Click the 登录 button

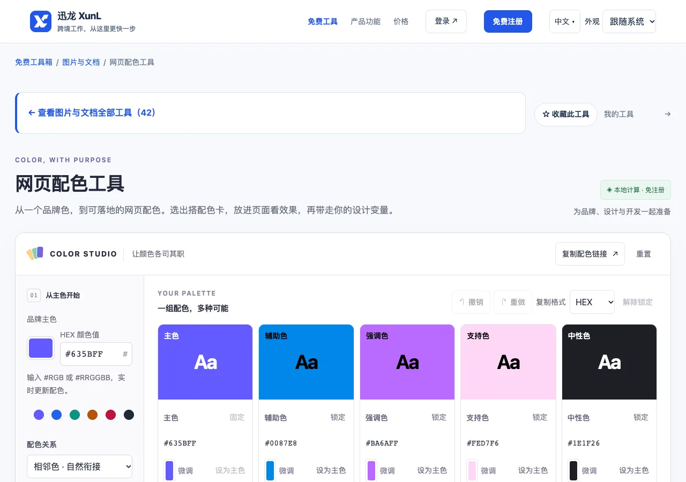(446, 21)
